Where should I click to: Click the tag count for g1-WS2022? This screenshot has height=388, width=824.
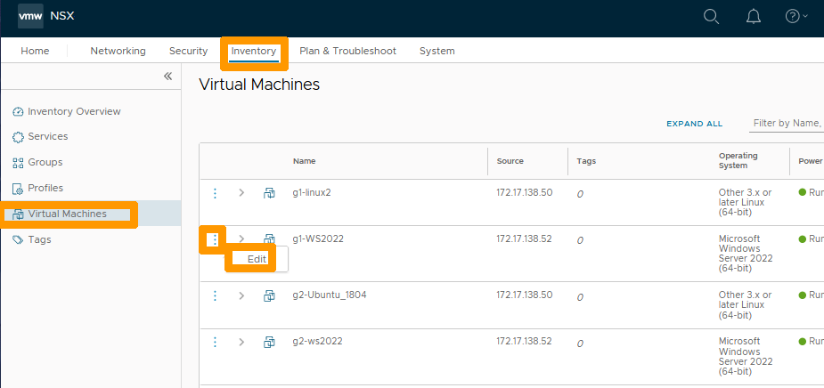(580, 240)
